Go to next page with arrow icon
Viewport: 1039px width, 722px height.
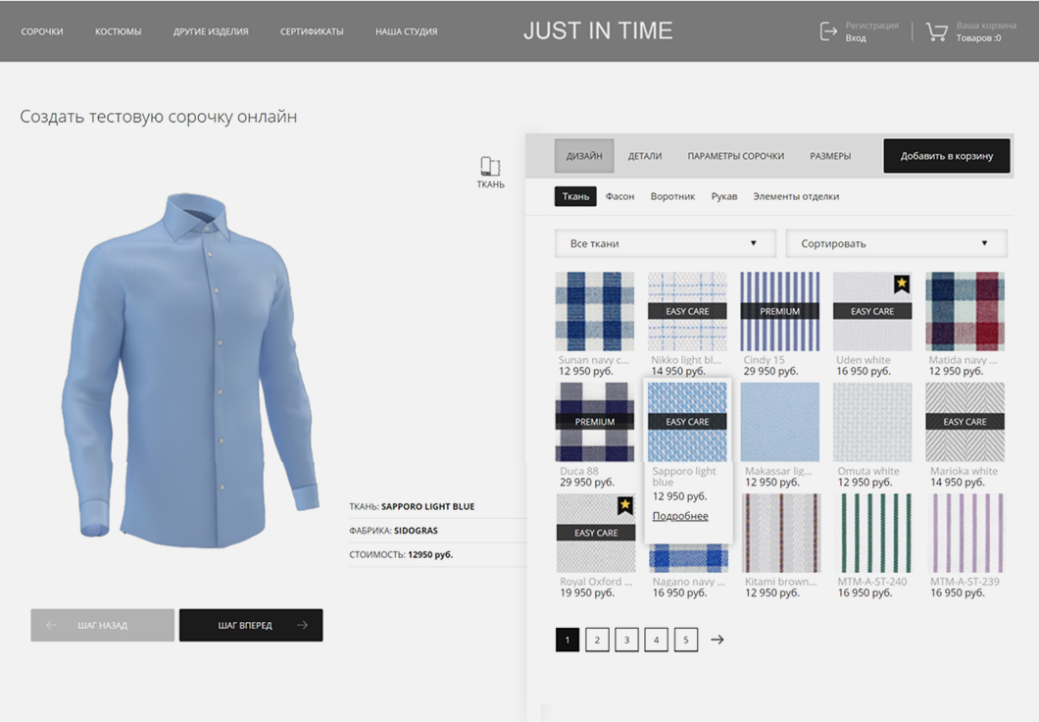717,640
